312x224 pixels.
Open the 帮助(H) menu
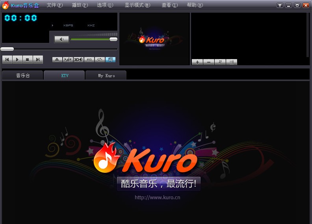click(195, 5)
